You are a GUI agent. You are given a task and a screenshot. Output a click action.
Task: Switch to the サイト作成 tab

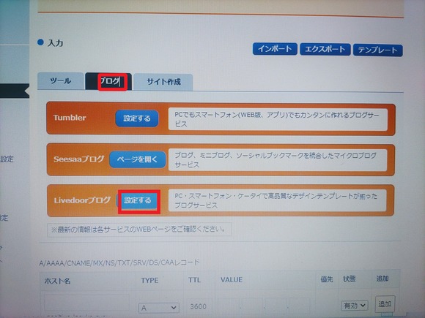[x=163, y=82]
